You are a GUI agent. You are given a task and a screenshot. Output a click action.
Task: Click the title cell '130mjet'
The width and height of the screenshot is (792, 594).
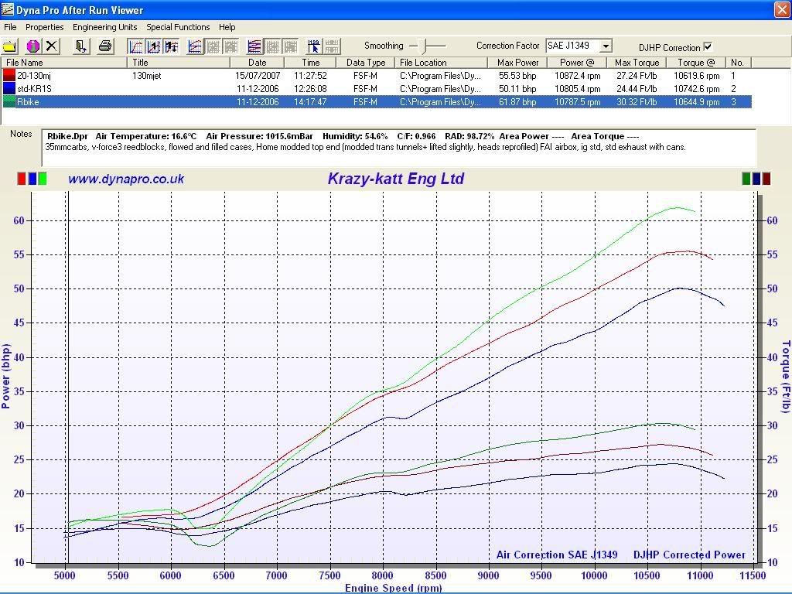point(146,76)
